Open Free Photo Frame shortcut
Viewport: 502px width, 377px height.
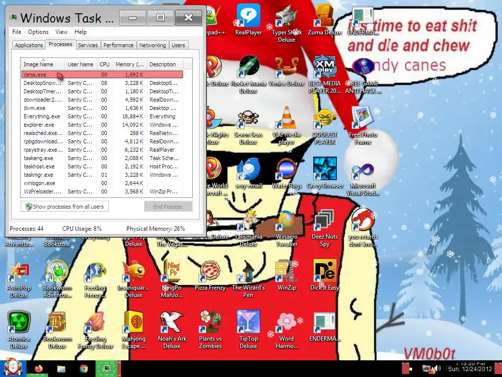[x=363, y=126]
